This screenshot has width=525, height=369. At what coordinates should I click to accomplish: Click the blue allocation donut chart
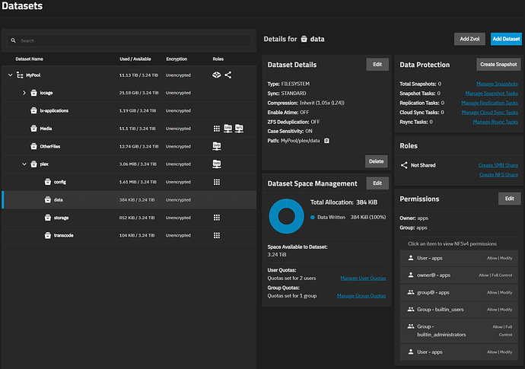(286, 216)
